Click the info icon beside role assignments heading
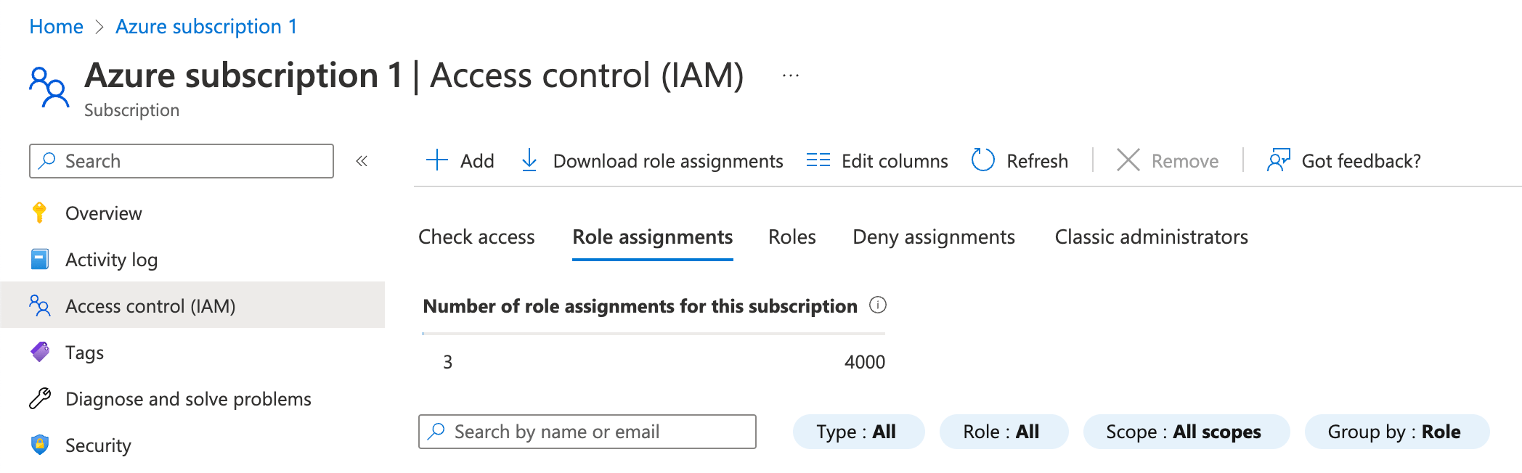1522x473 pixels. (x=878, y=305)
